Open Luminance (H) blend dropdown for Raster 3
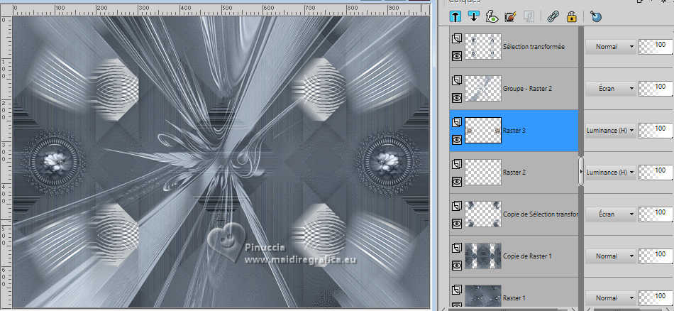This screenshot has width=674, height=311. [610, 131]
